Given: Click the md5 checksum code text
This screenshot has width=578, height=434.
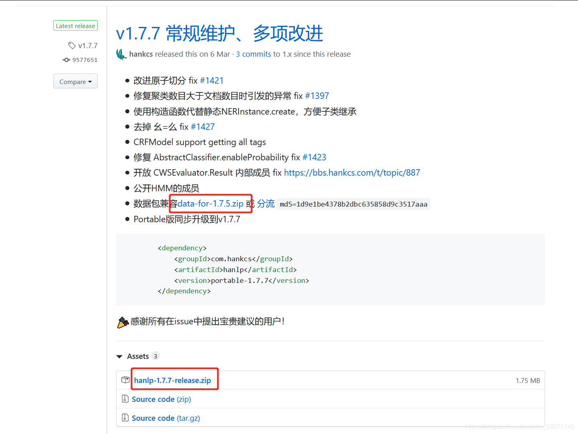Looking at the screenshot, I should [x=353, y=204].
